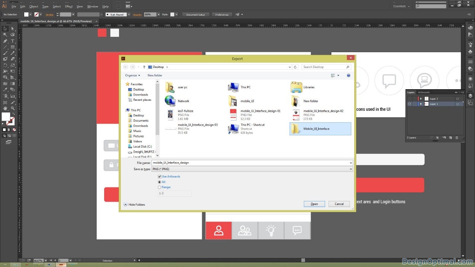The height and width of the screenshot is (267, 475).
Task: Open the help icon in Export dialog
Action: pos(349,76)
